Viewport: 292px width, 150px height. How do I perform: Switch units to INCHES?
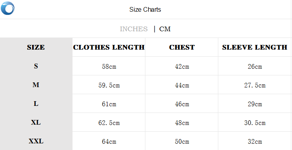134,29
